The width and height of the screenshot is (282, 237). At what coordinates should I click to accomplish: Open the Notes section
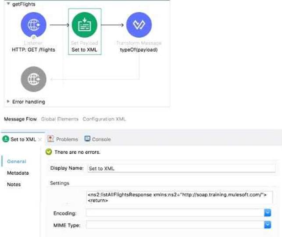coord(14,184)
